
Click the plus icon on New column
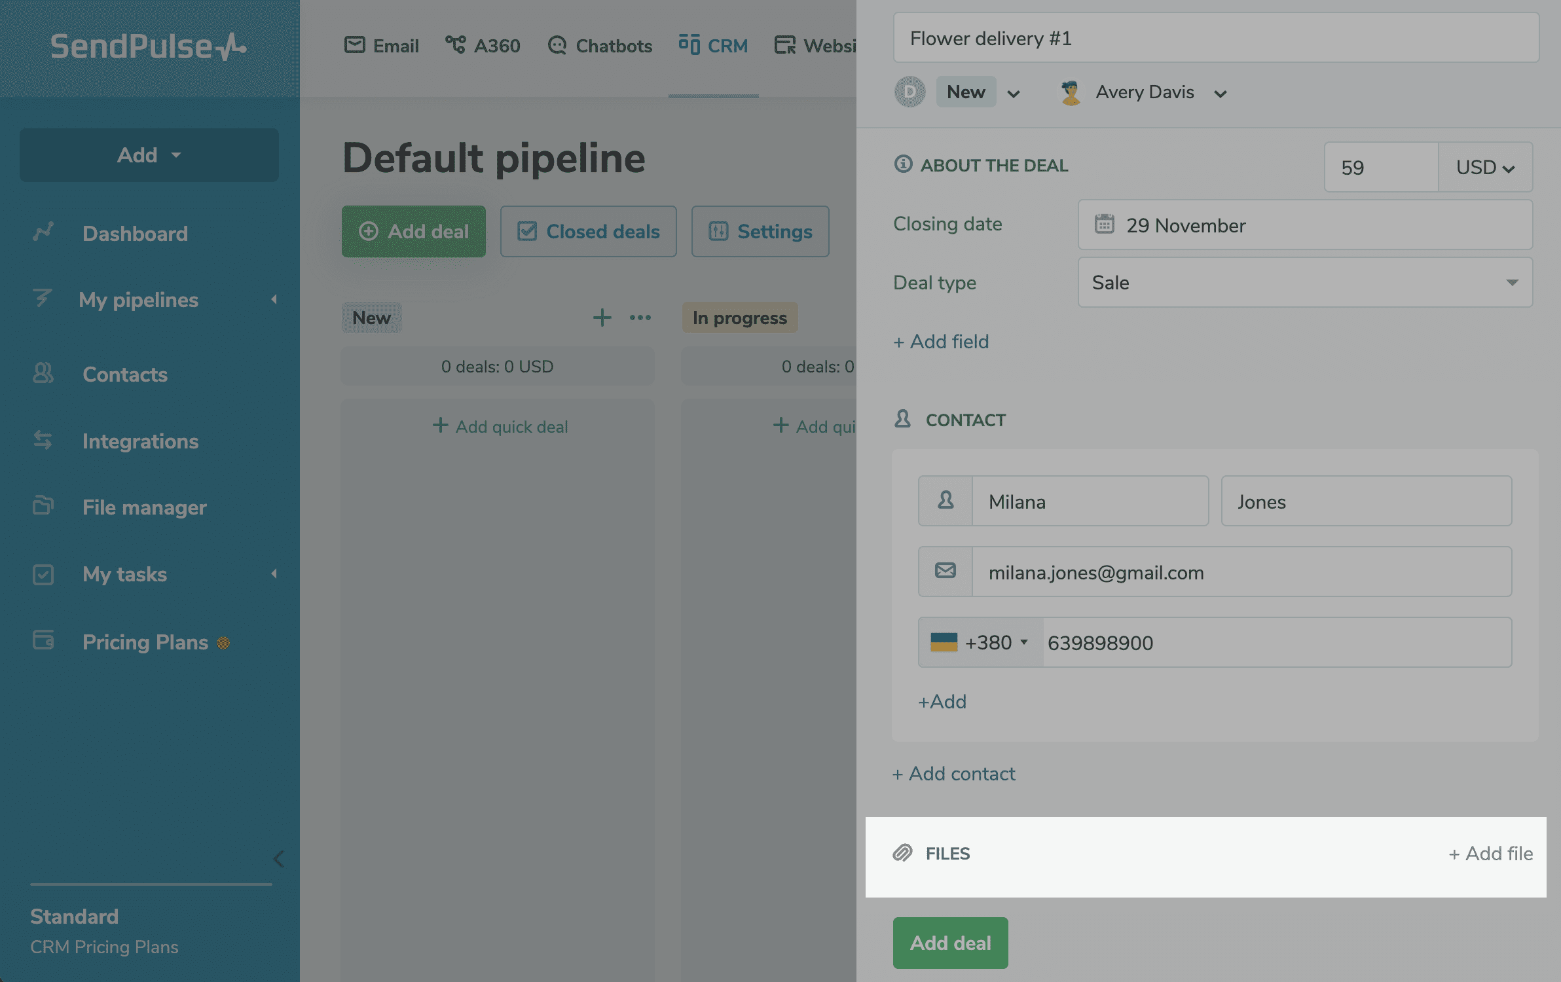[x=602, y=318]
